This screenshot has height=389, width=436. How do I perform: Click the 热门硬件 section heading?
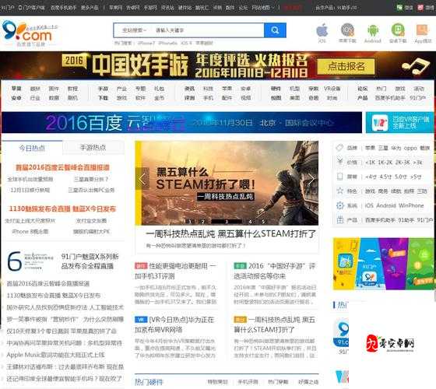click(149, 382)
